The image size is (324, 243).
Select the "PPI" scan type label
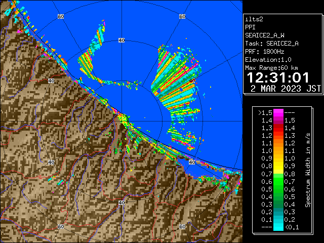click(x=250, y=27)
